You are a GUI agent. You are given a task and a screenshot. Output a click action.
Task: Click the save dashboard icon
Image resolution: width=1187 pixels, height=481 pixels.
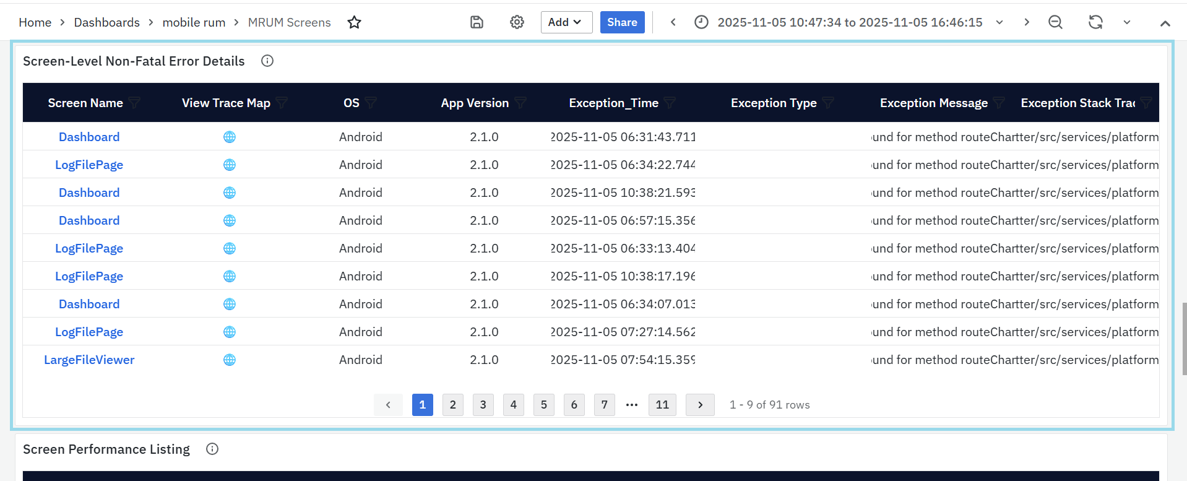point(477,22)
